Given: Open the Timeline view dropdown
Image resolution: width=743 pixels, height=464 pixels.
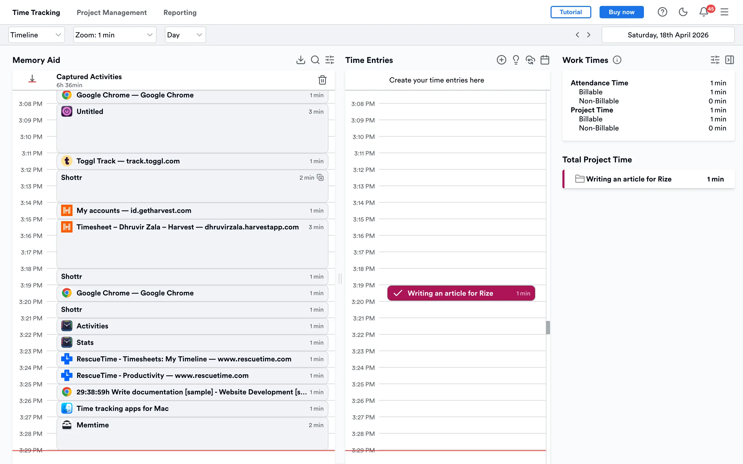Looking at the screenshot, I should [36, 35].
